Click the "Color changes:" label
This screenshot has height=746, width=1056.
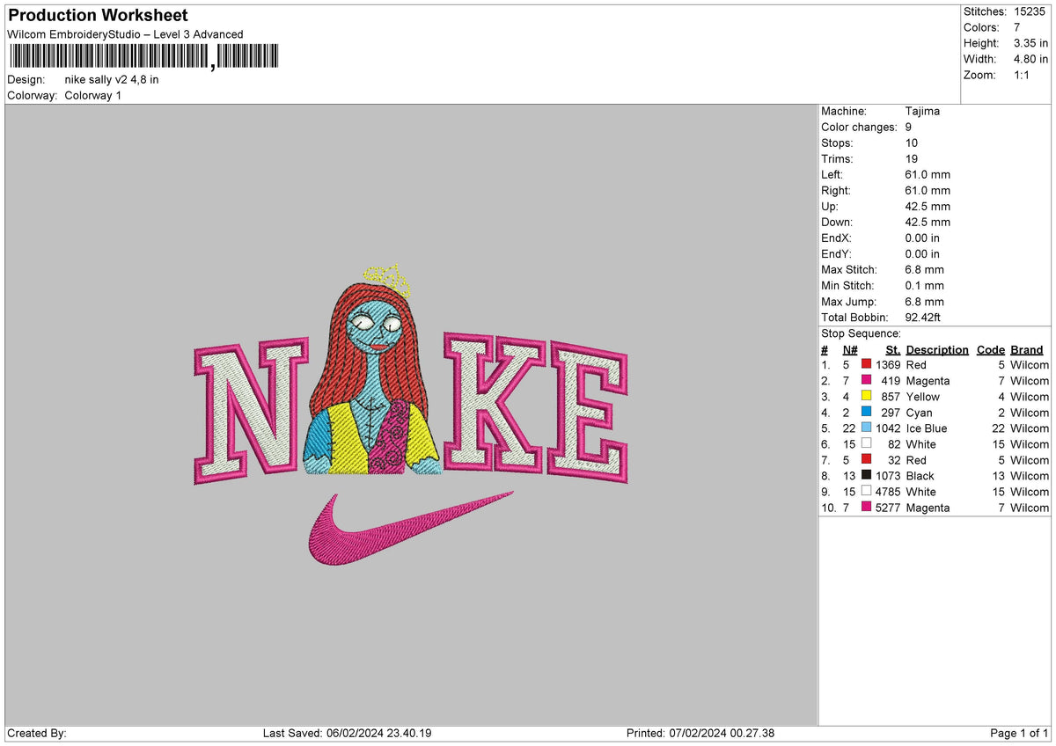[857, 127]
